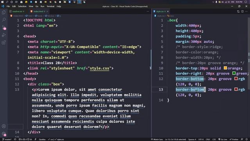Open green color swatch on border-right line

234,73
